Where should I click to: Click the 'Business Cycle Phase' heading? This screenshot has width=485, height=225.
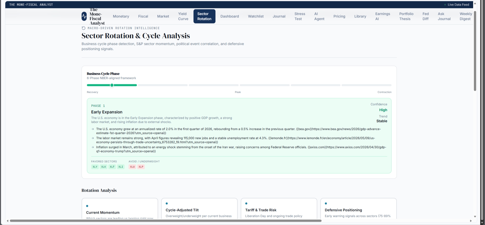point(103,74)
